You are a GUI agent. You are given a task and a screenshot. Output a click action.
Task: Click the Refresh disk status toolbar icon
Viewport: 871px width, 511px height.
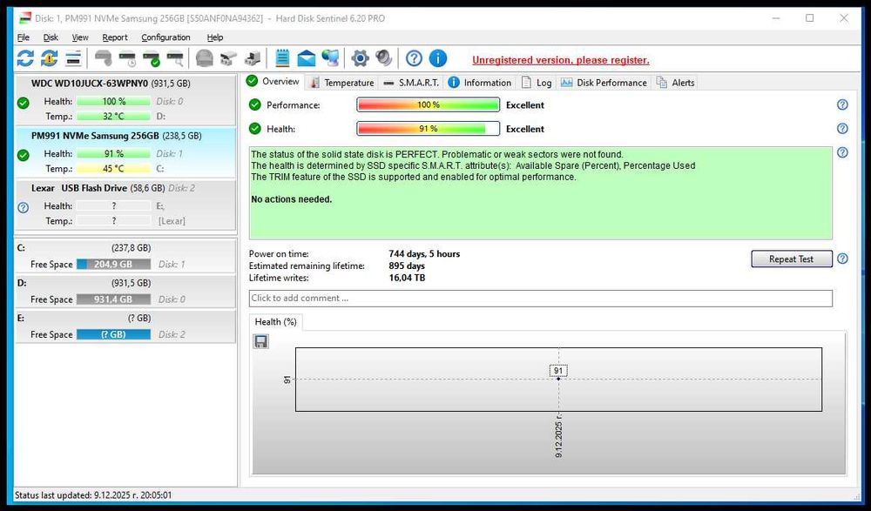point(25,58)
